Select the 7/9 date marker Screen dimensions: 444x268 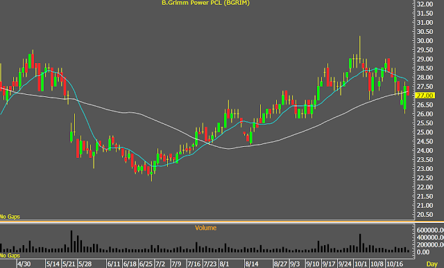(176, 264)
